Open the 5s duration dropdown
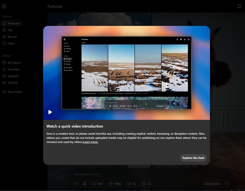 [x=132, y=184]
